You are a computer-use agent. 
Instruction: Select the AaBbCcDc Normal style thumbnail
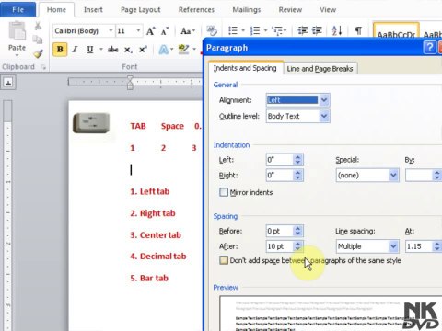(x=396, y=30)
